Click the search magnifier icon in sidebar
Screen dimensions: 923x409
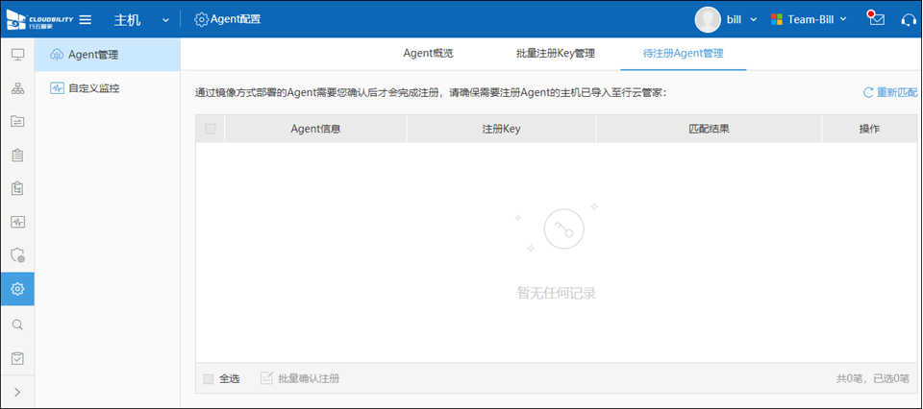(17, 325)
